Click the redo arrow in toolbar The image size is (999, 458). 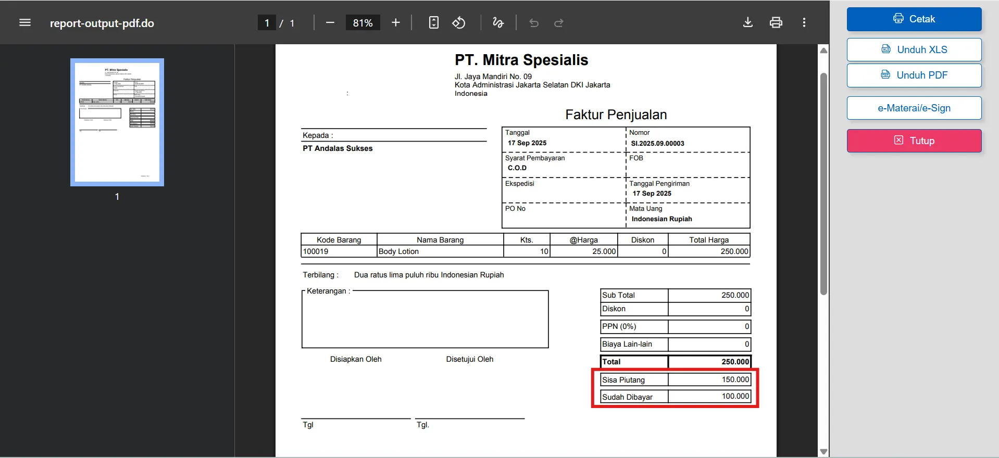click(x=558, y=23)
